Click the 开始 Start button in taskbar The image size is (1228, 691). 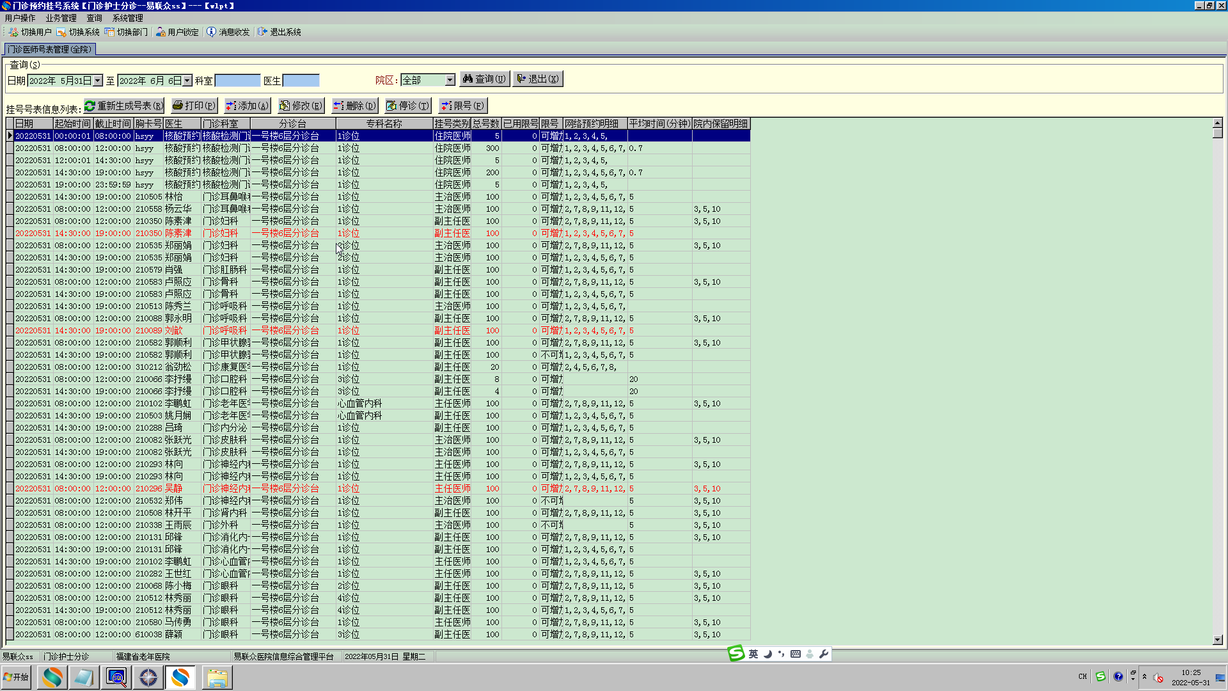[17, 677]
